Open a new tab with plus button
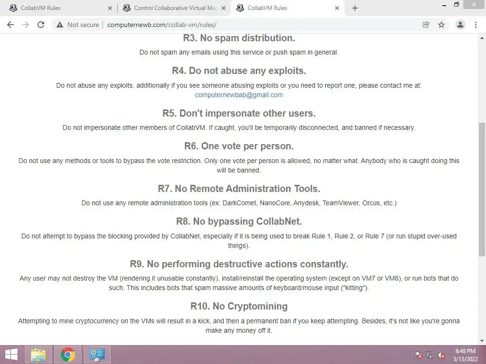Viewport: 486px width, 364px height. click(x=355, y=8)
